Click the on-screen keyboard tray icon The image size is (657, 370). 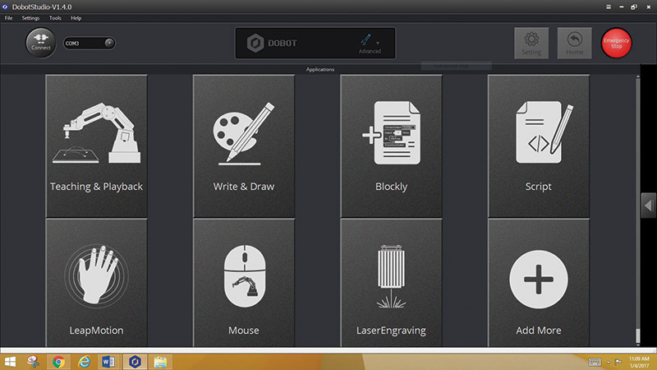pos(595,362)
